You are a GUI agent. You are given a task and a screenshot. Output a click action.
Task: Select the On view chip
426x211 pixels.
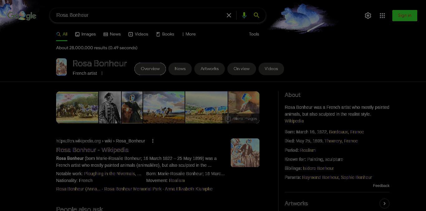pyautogui.click(x=241, y=69)
